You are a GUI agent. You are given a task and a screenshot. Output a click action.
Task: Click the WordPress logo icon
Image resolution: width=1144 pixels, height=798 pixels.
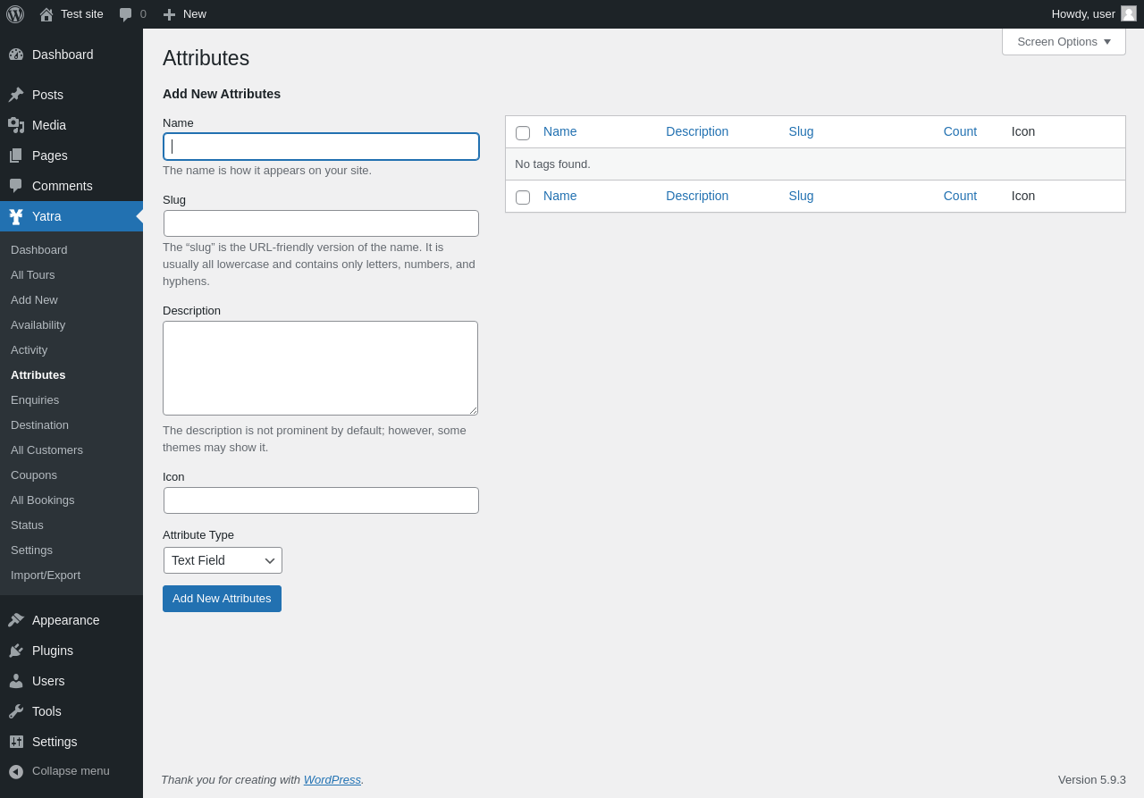click(15, 14)
